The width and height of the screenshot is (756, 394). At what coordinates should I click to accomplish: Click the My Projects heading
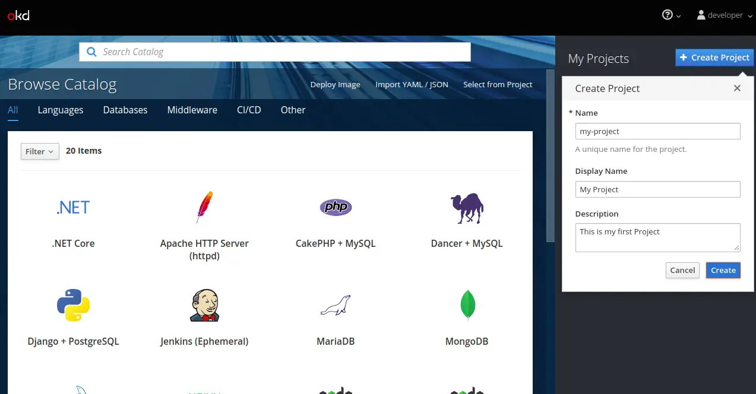pos(598,59)
